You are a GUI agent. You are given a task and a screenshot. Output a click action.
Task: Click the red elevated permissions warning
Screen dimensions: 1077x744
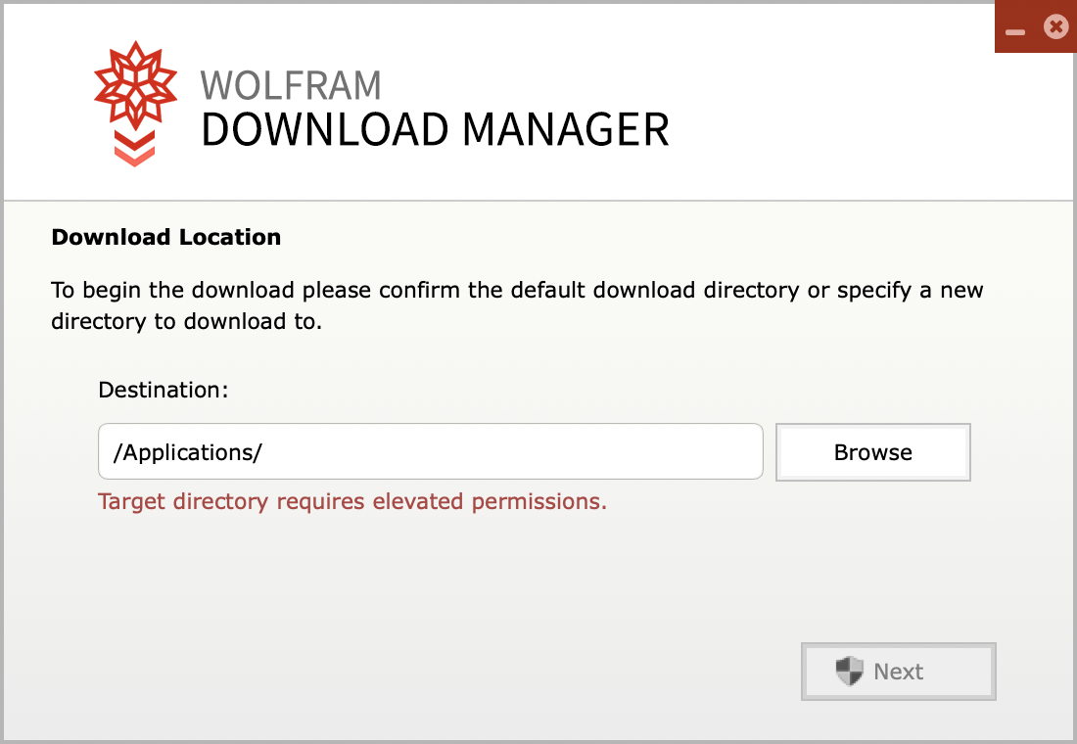click(x=352, y=502)
